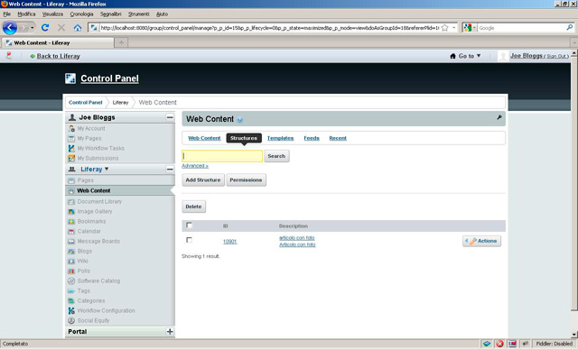This screenshot has width=578, height=350.
Task: Open structure ID 10901 link
Action: (x=230, y=242)
